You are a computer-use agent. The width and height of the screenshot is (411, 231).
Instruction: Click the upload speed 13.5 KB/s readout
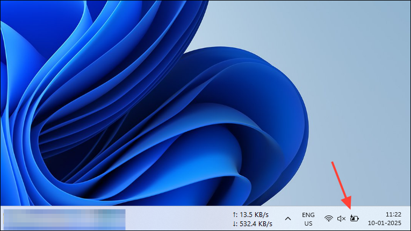click(250, 215)
